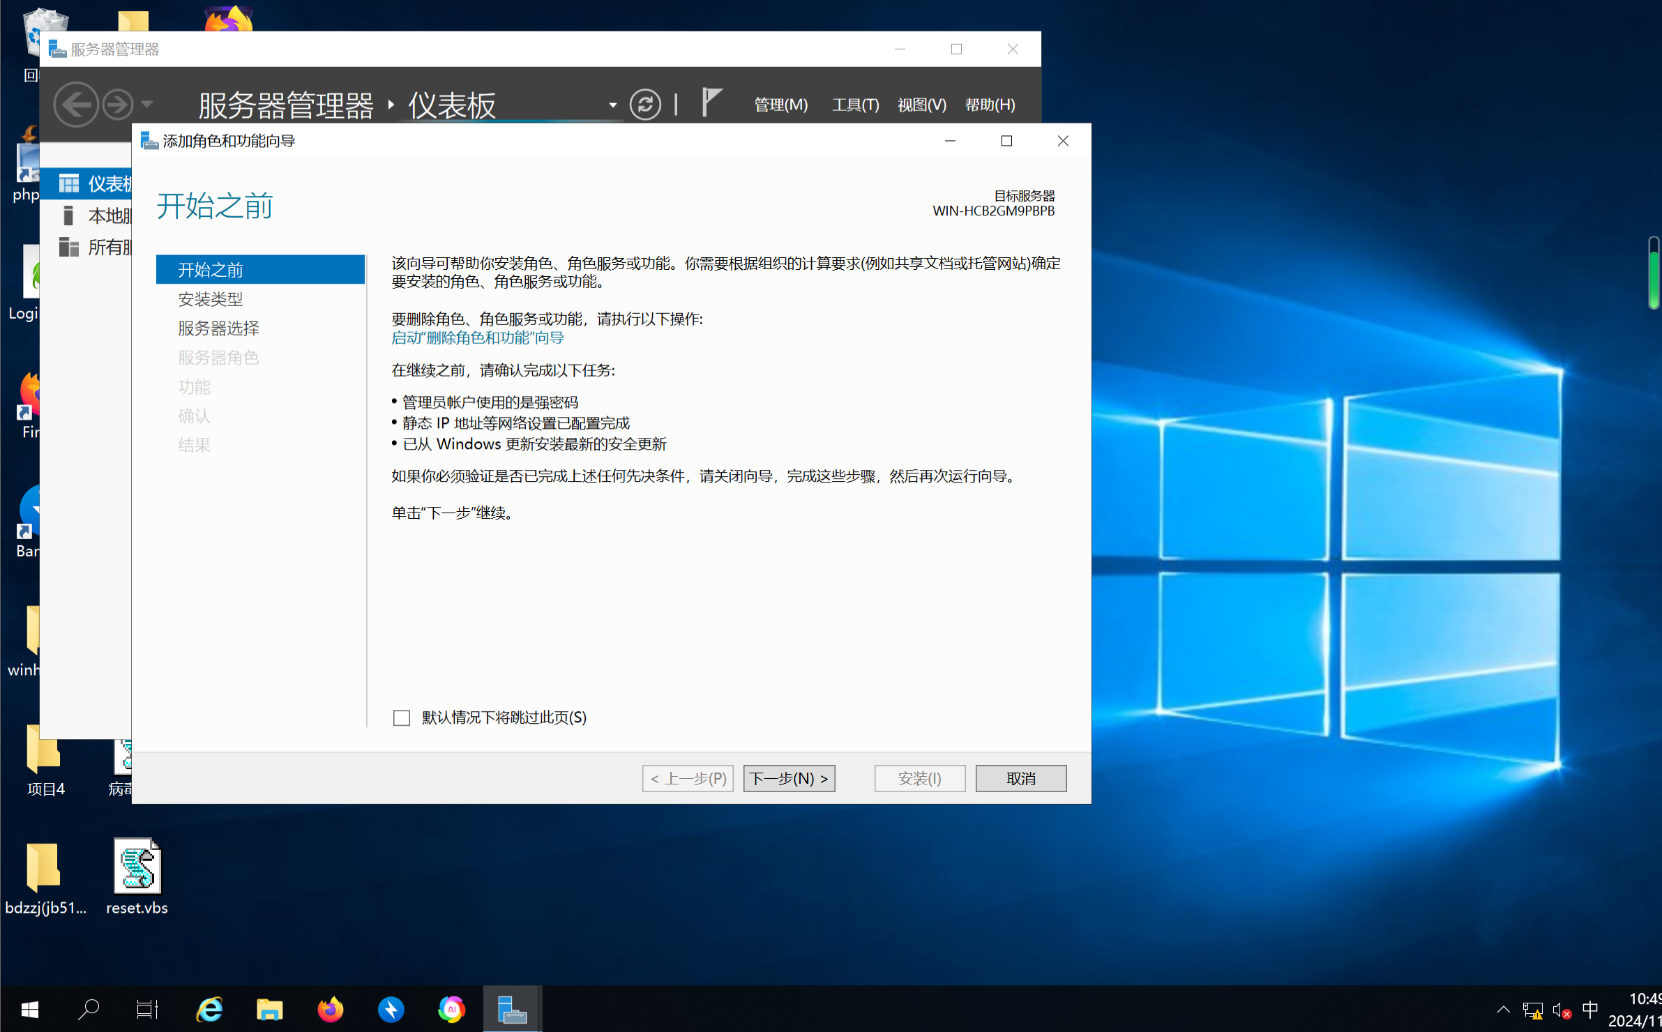Refresh the Server Manager dashboard
Image resolution: width=1662 pixels, height=1032 pixels.
click(645, 105)
